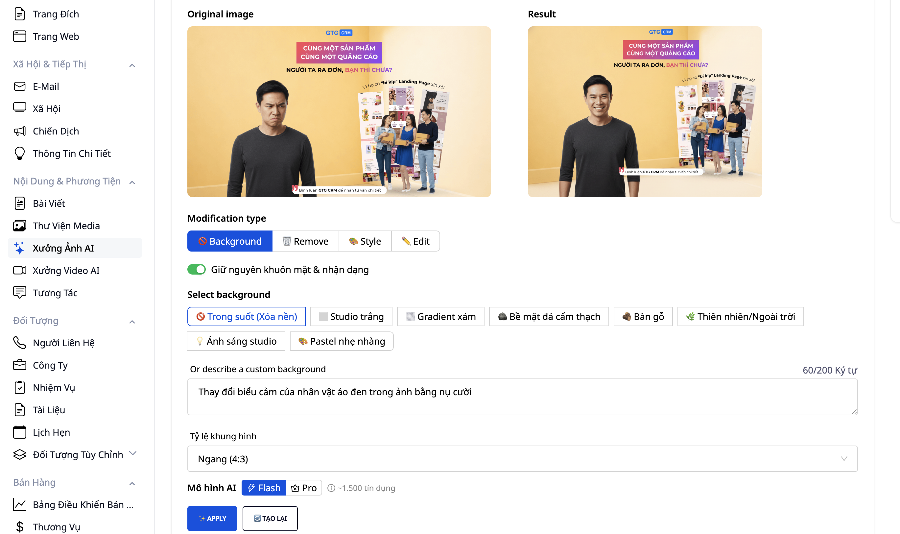Open Xưởng Video AI from sidebar
This screenshot has height=534, width=900.
(x=66, y=270)
